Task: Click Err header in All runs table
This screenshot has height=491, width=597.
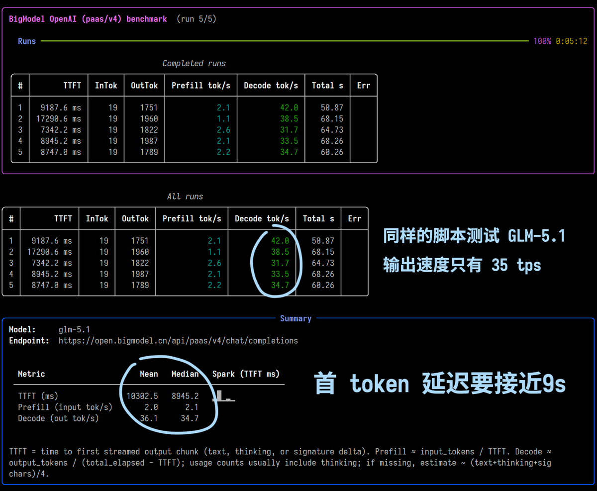Action: click(355, 219)
